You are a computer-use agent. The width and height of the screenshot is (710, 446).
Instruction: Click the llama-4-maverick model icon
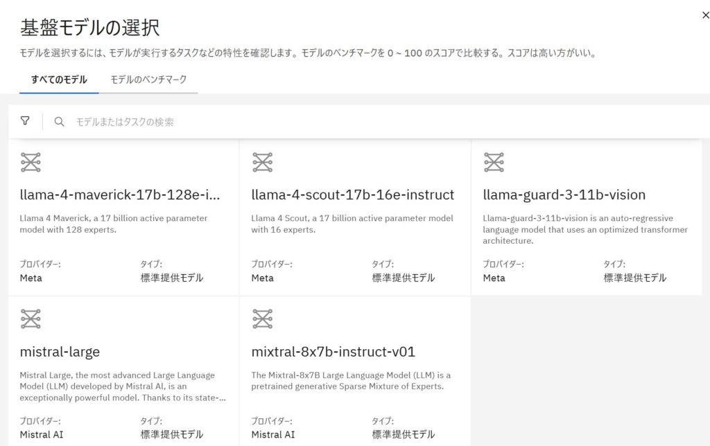pyautogui.click(x=31, y=162)
